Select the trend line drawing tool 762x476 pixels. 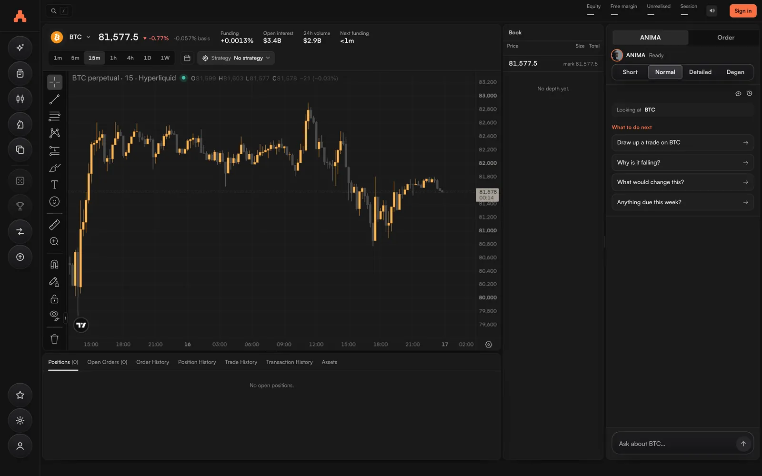55,99
